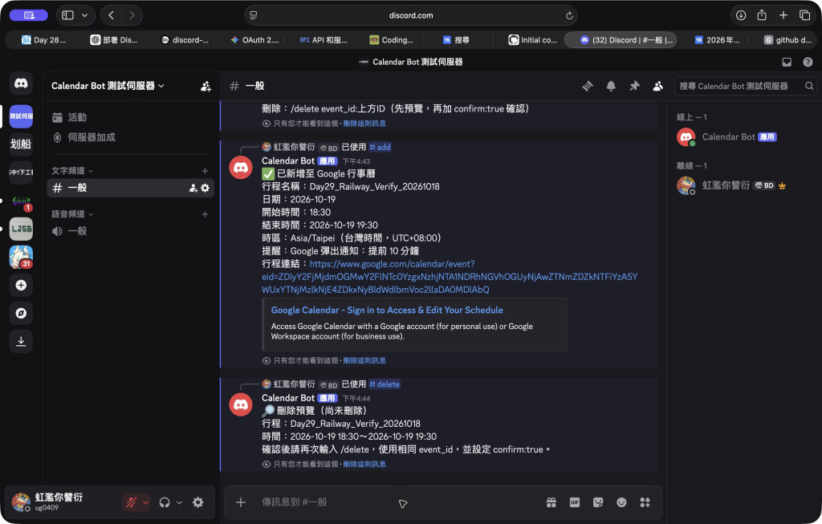Switch to Initial co... browser tab
The width and height of the screenshot is (822, 524).
(533, 40)
